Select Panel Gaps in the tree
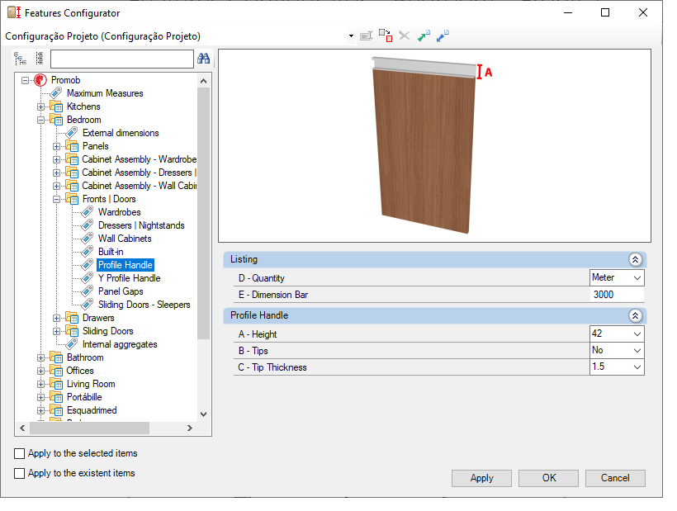This screenshot has width=677, height=511. (121, 291)
